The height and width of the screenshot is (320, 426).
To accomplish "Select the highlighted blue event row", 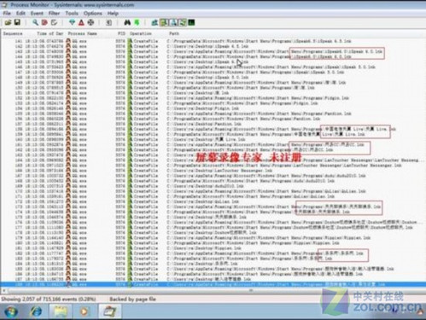I will [213, 284].
